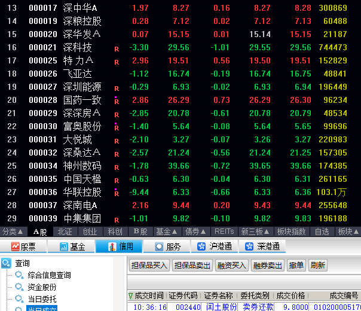Click the 国土股份 trade record name
The width and height of the screenshot is (361, 311).
(x=222, y=307)
